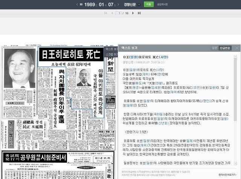Screen dimensions: 241x179
Task: Click the green 이동 button
Action: point(149,4)
